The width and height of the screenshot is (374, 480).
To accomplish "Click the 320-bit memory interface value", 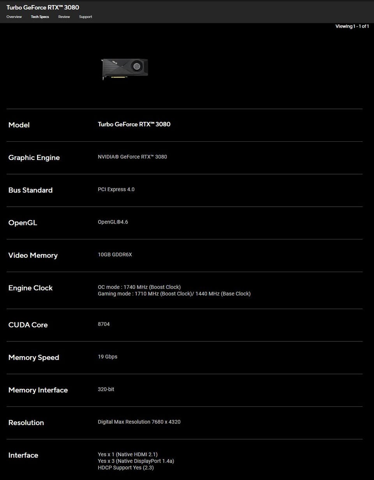I will tap(106, 389).
